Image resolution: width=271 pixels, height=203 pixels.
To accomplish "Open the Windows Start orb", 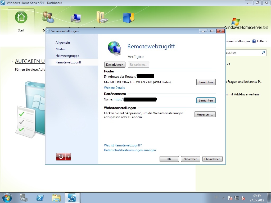I will [x=7, y=198].
